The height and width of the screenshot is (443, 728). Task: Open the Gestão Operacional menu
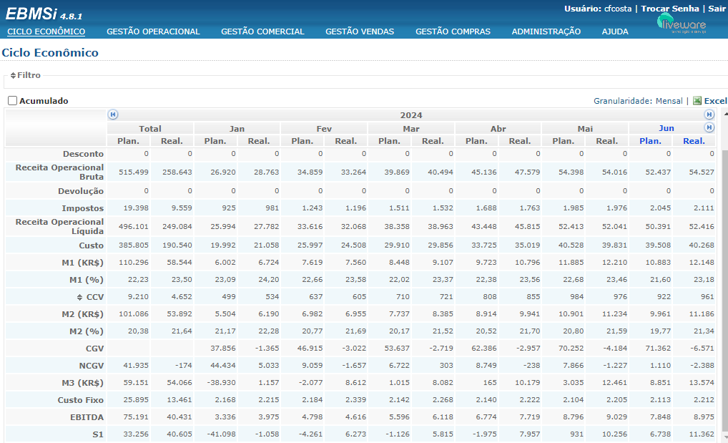153,31
